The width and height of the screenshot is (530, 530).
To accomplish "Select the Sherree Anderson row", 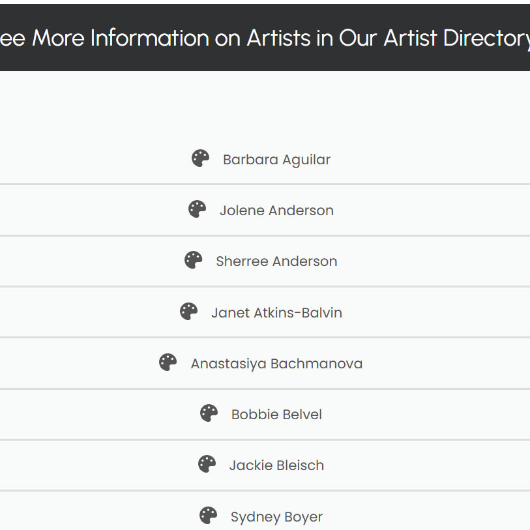I will (x=265, y=261).
